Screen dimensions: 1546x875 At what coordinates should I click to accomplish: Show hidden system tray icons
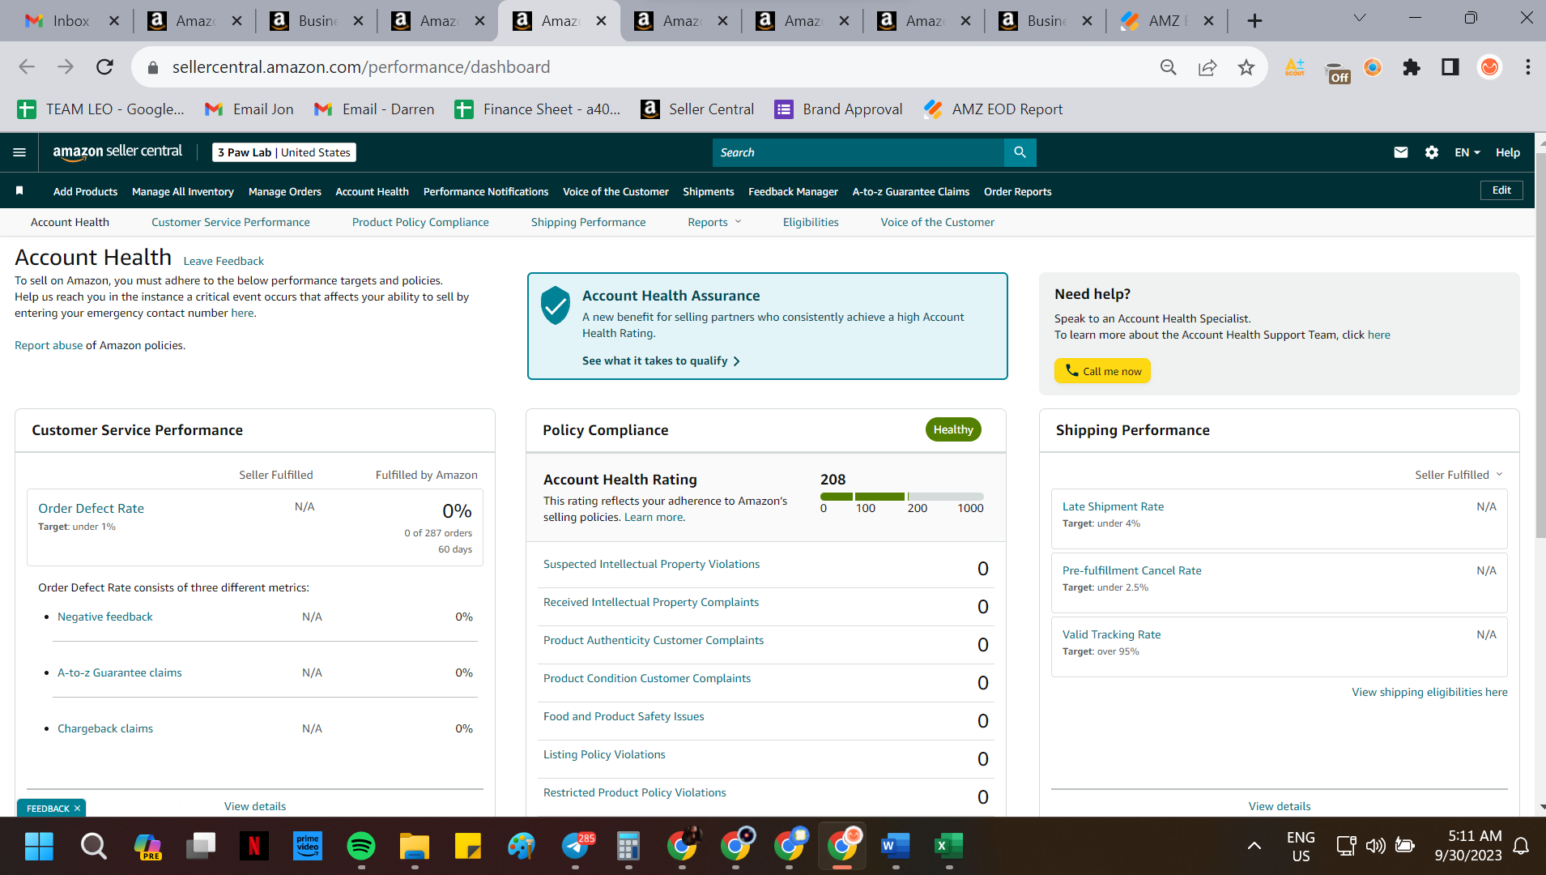pos(1254,847)
